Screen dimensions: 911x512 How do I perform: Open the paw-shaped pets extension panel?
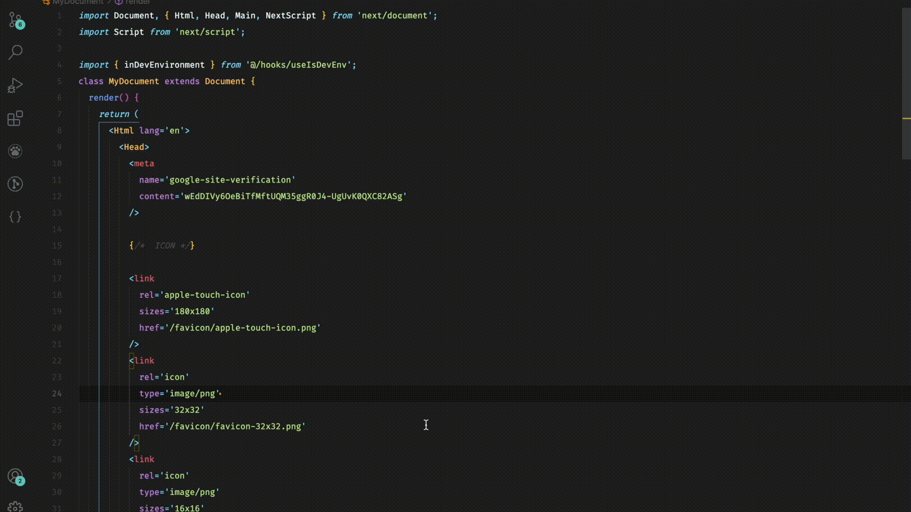(15, 151)
